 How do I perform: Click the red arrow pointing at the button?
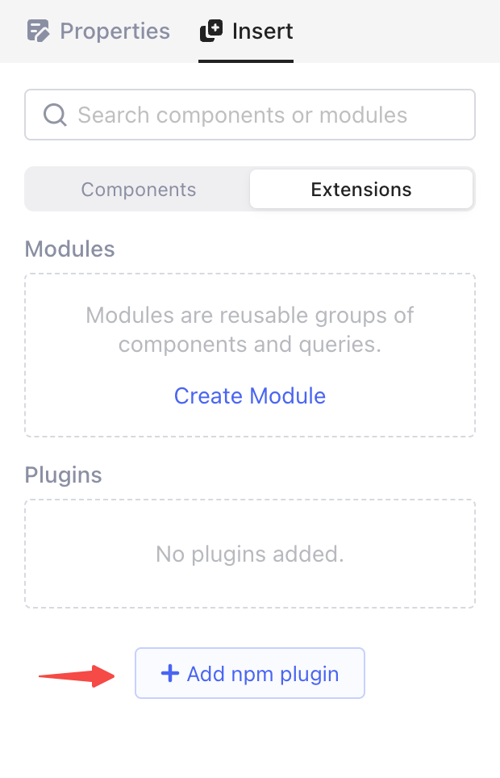click(77, 674)
